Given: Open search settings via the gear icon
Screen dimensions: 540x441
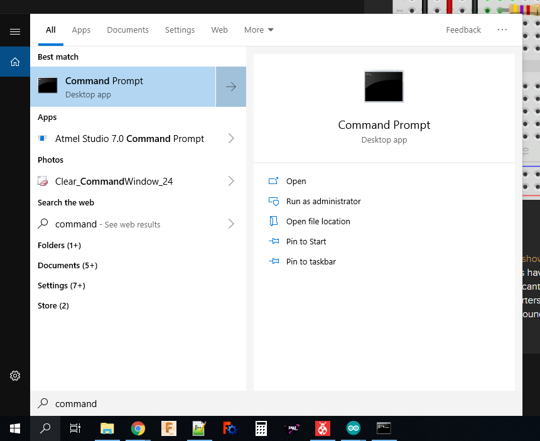Looking at the screenshot, I should pos(15,376).
